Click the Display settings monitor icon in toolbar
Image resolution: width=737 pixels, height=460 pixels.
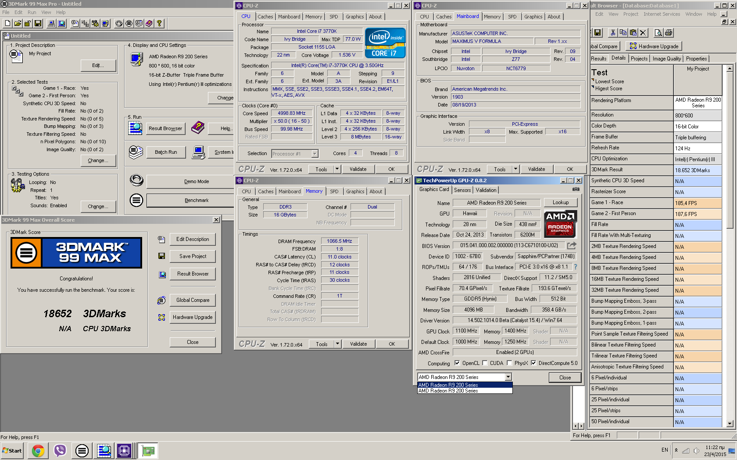pyautogui.click(x=105, y=23)
